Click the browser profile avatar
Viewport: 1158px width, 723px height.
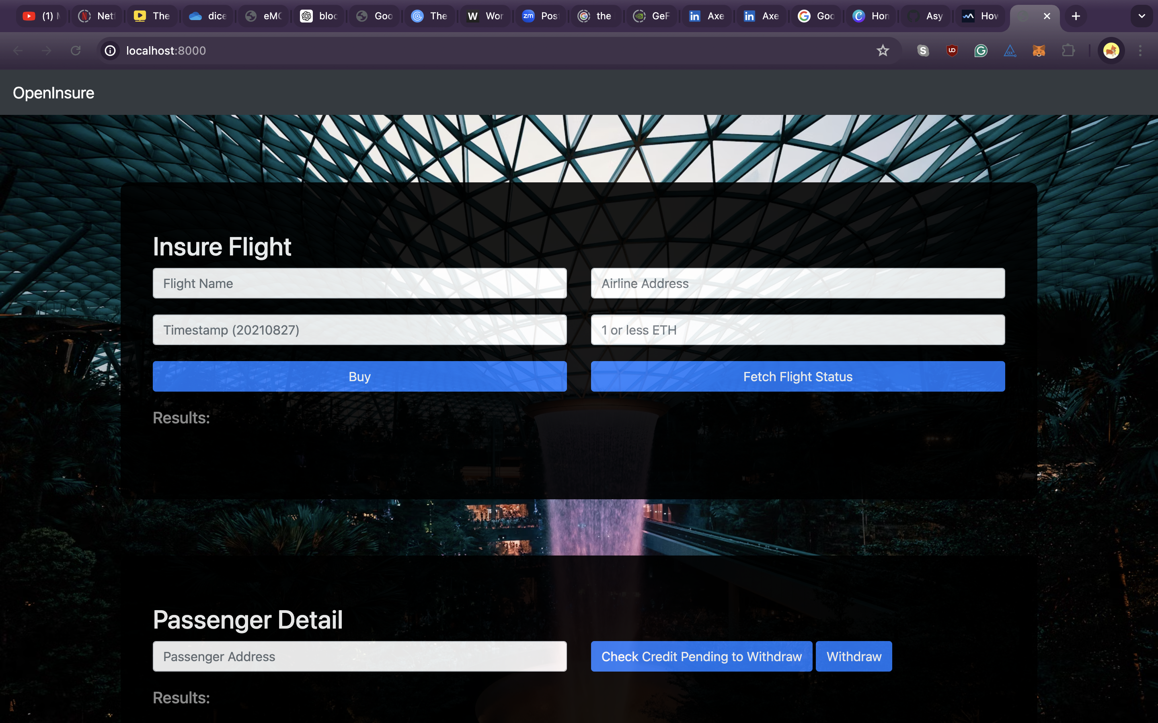(x=1111, y=51)
